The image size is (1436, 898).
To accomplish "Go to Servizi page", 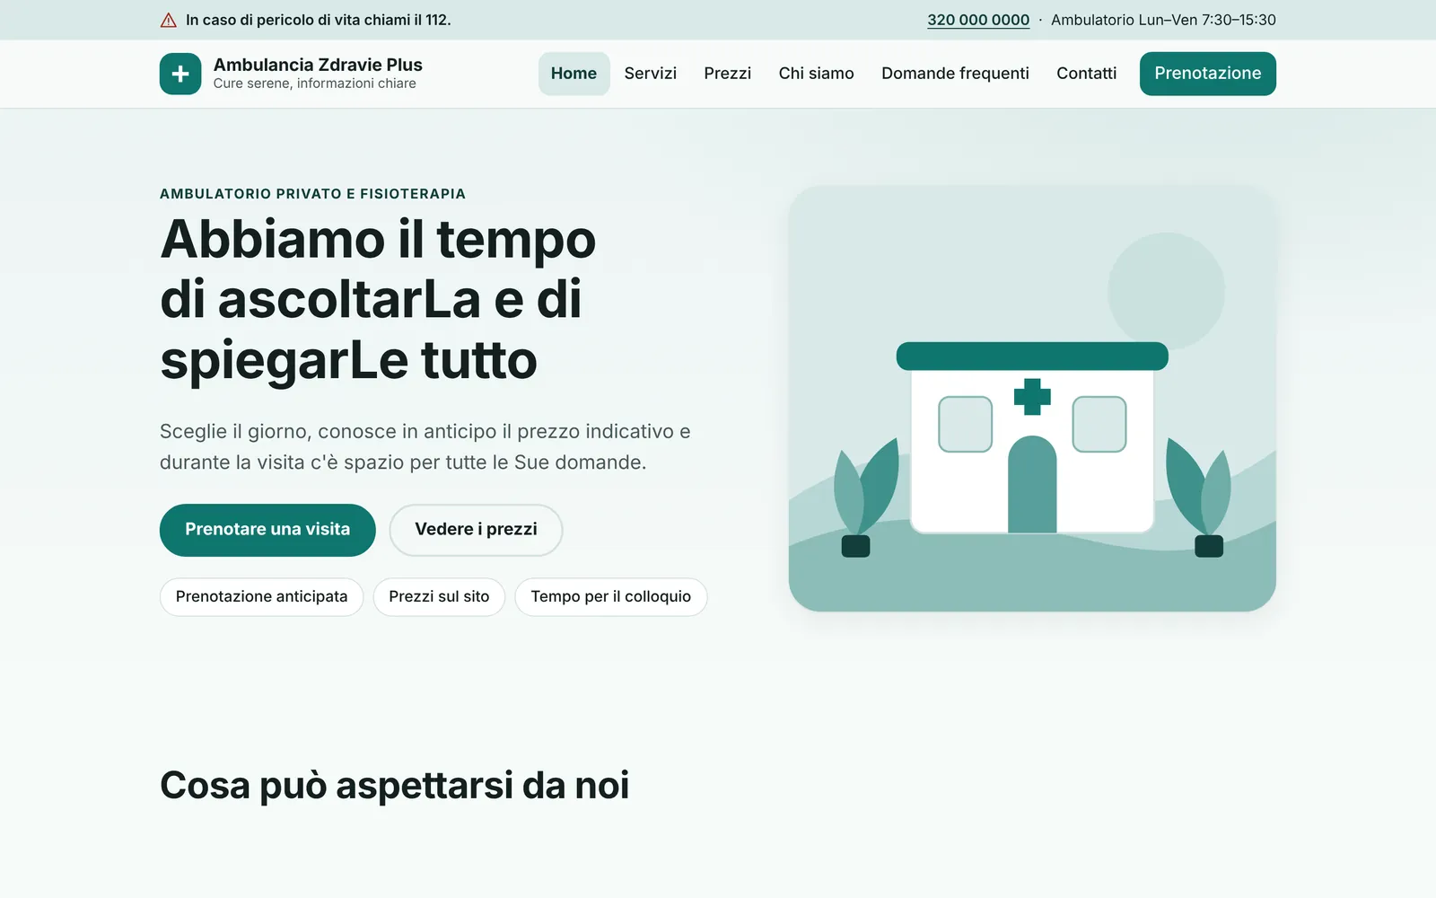I will point(651,74).
